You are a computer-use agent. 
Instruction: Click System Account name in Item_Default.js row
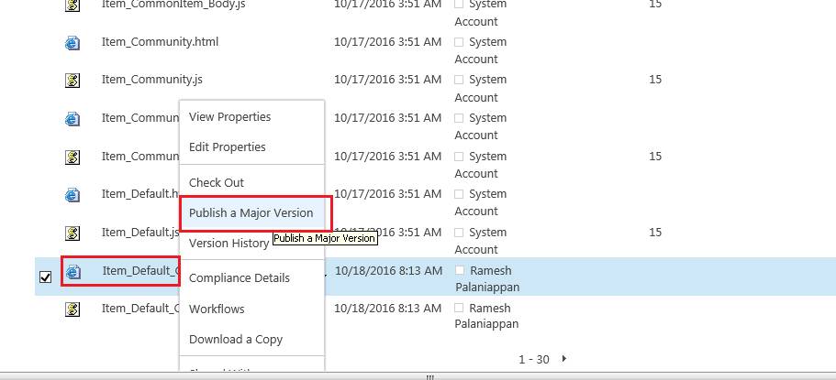480,241
